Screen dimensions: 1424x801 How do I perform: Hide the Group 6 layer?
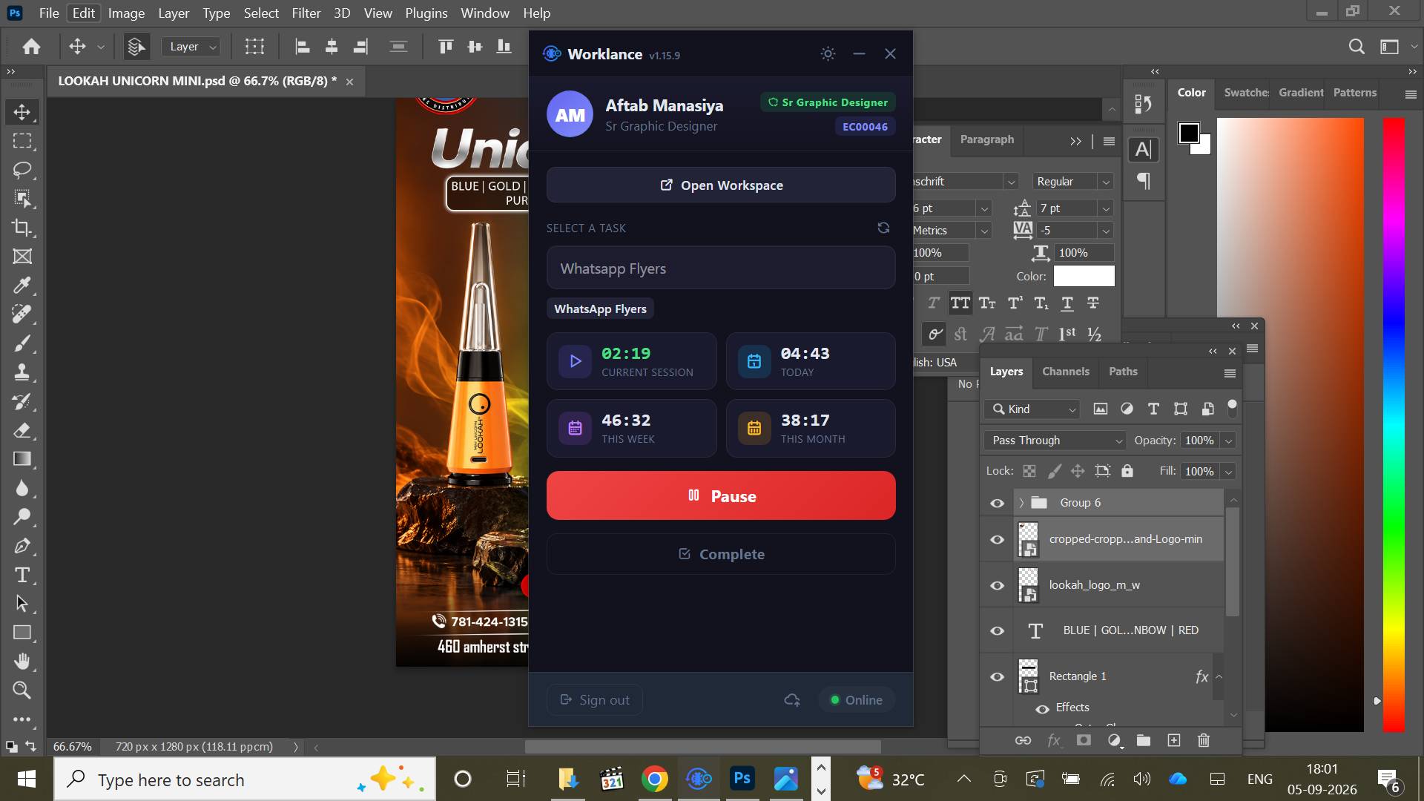[x=997, y=503]
